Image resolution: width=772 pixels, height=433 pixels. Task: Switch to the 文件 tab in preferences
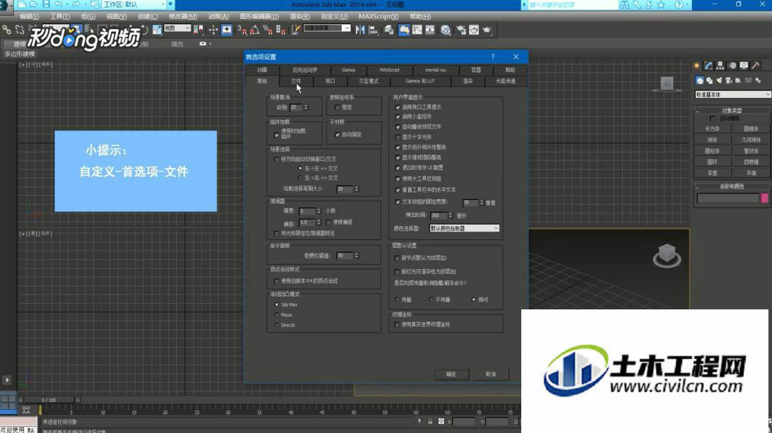click(296, 81)
